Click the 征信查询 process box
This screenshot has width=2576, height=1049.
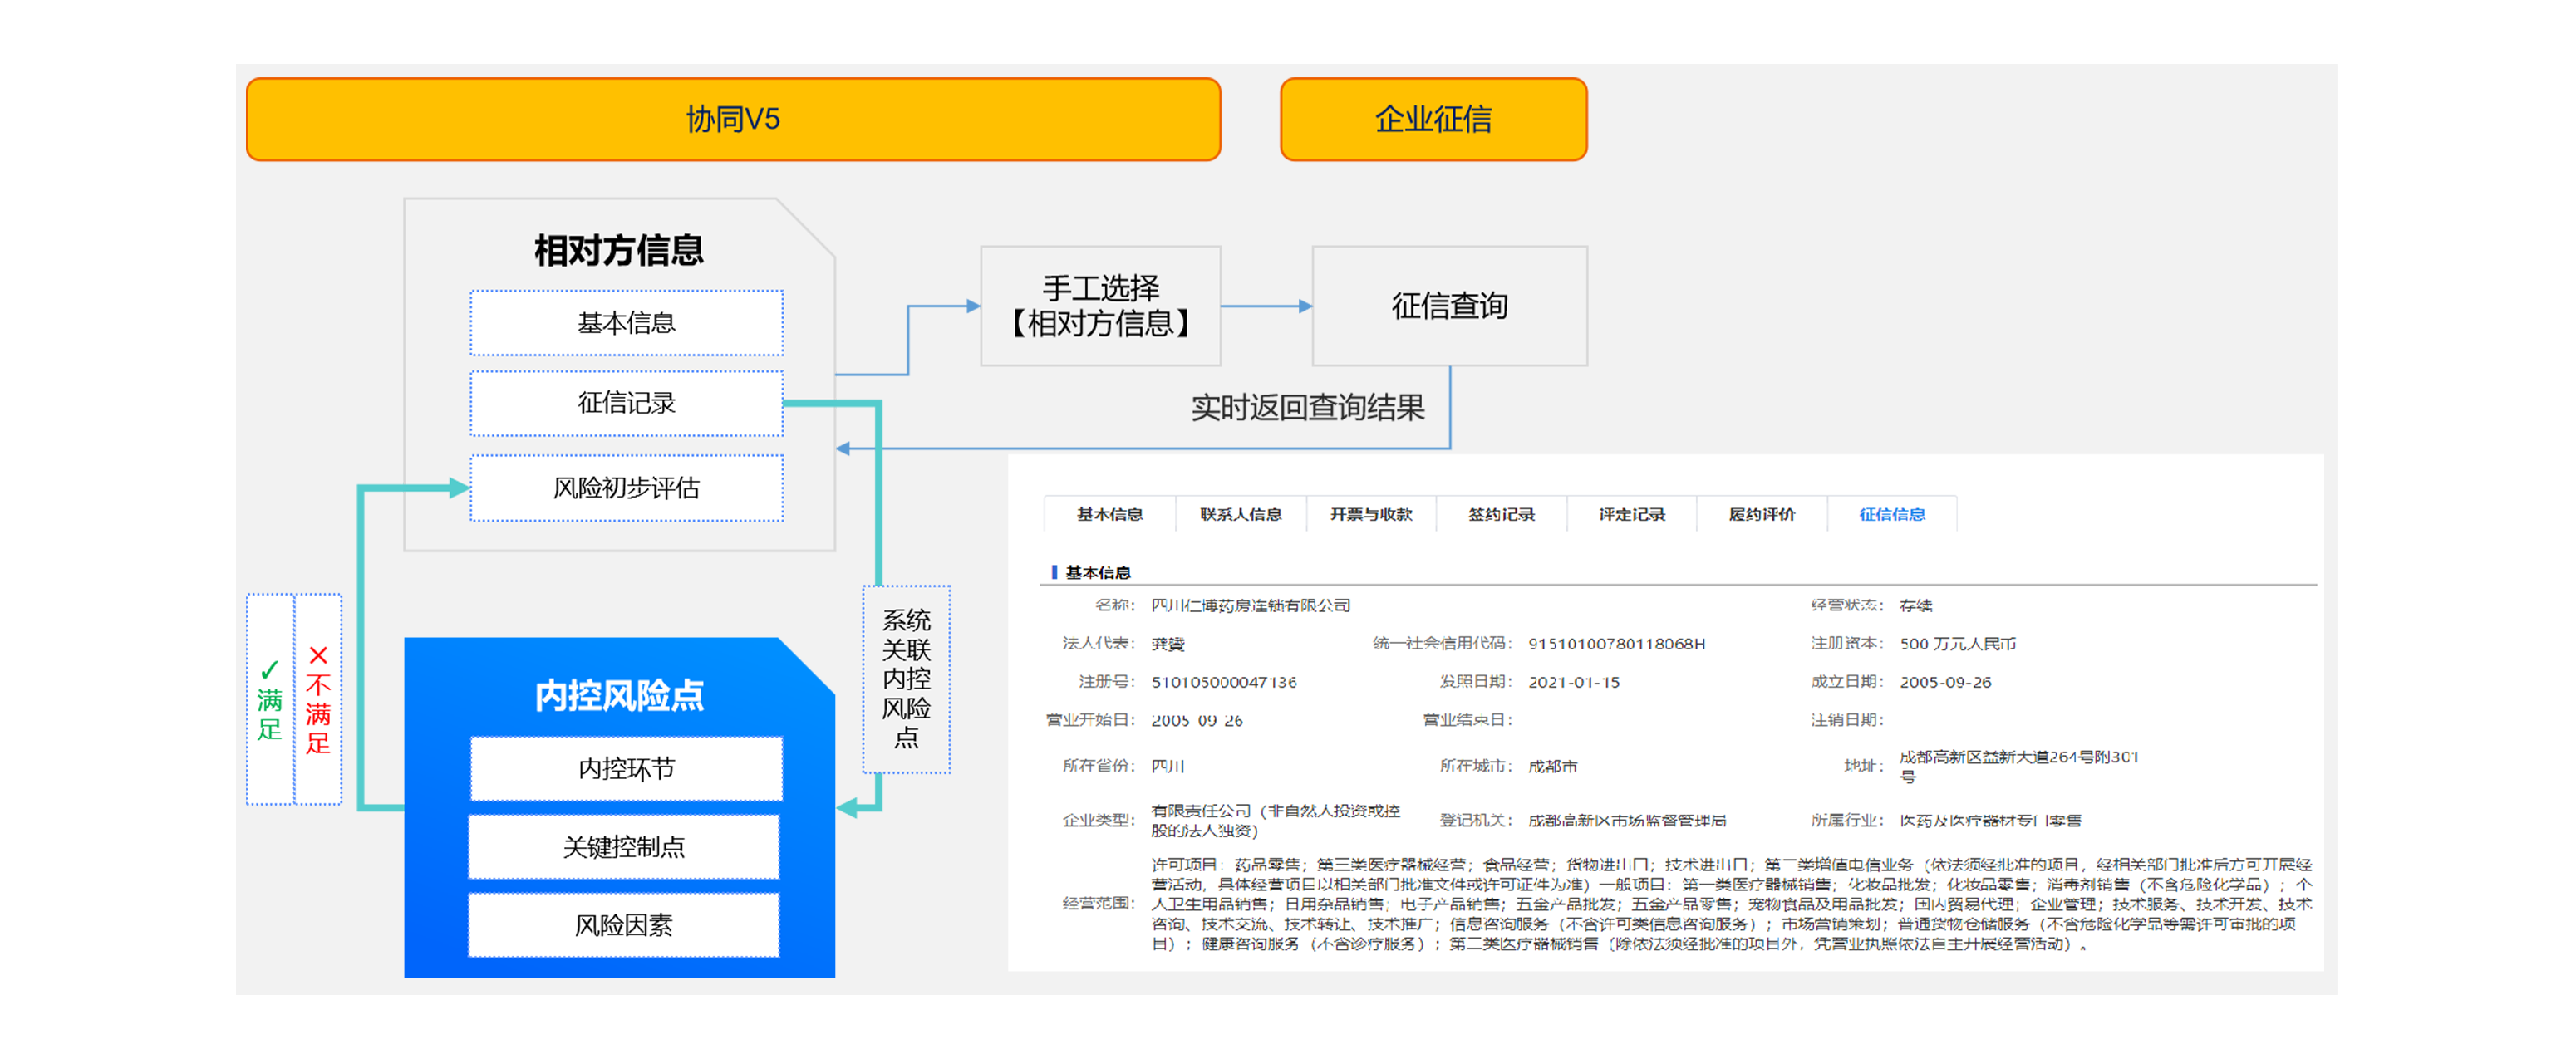click(x=1448, y=306)
